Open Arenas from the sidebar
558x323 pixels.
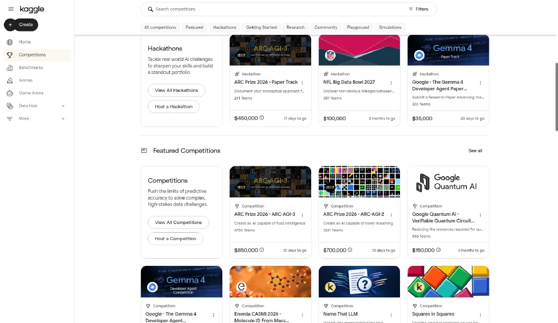coord(26,80)
